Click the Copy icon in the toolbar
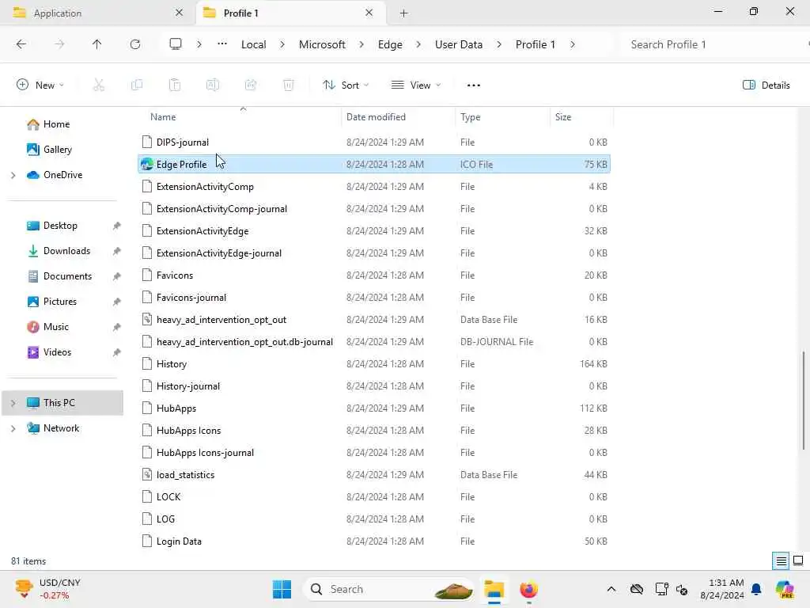810x608 pixels. tap(137, 85)
